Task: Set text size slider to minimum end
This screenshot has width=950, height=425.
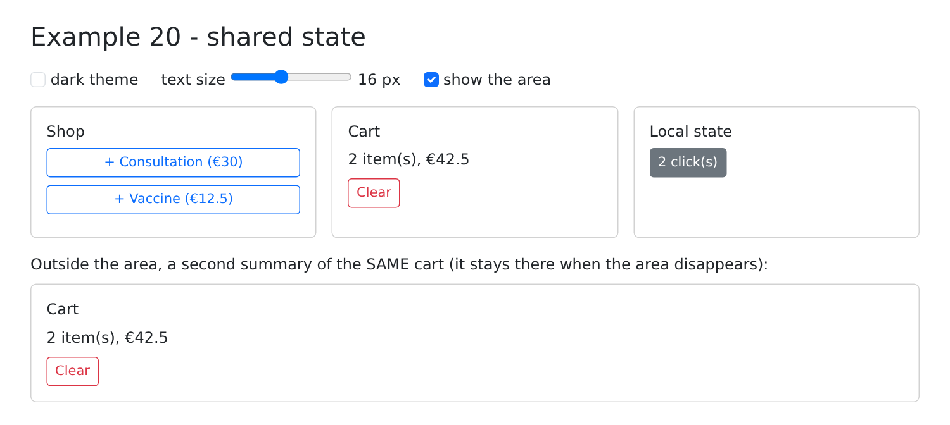Action: (232, 77)
